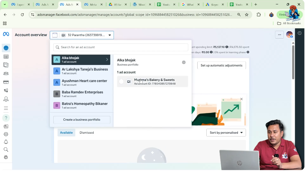
Task: Open Chrome apps grid icon
Action: (5, 23)
